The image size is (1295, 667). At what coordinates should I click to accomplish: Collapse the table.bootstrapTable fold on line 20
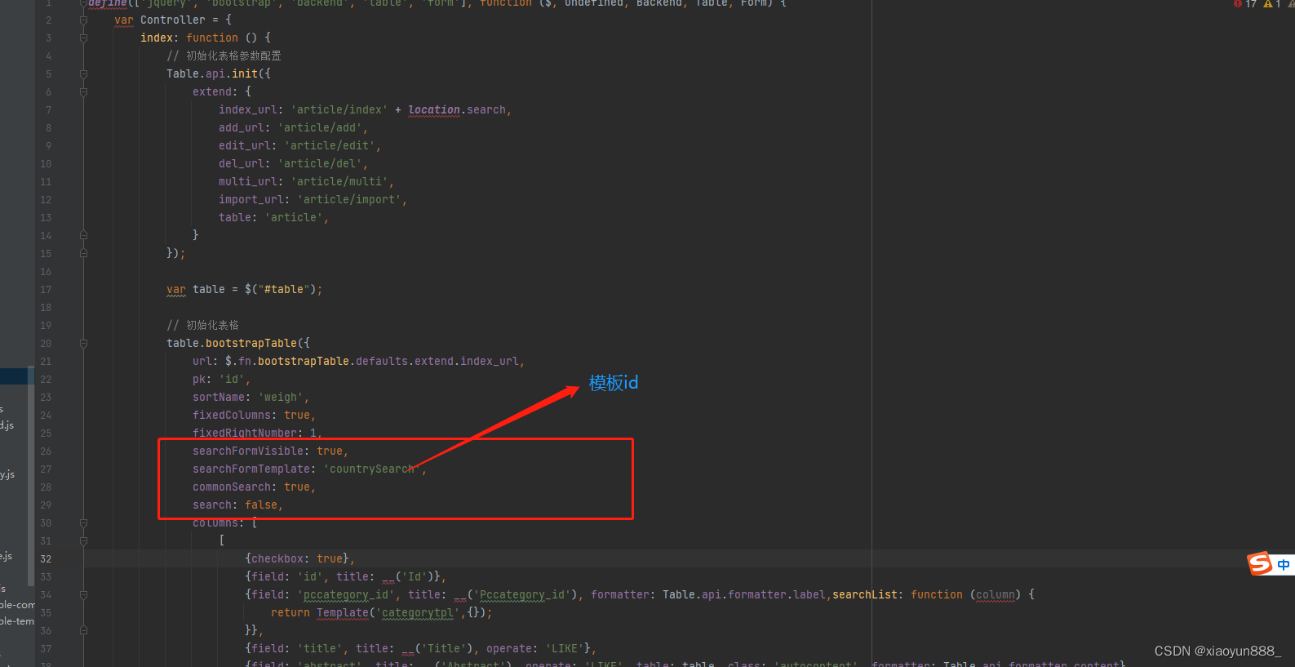pos(83,343)
